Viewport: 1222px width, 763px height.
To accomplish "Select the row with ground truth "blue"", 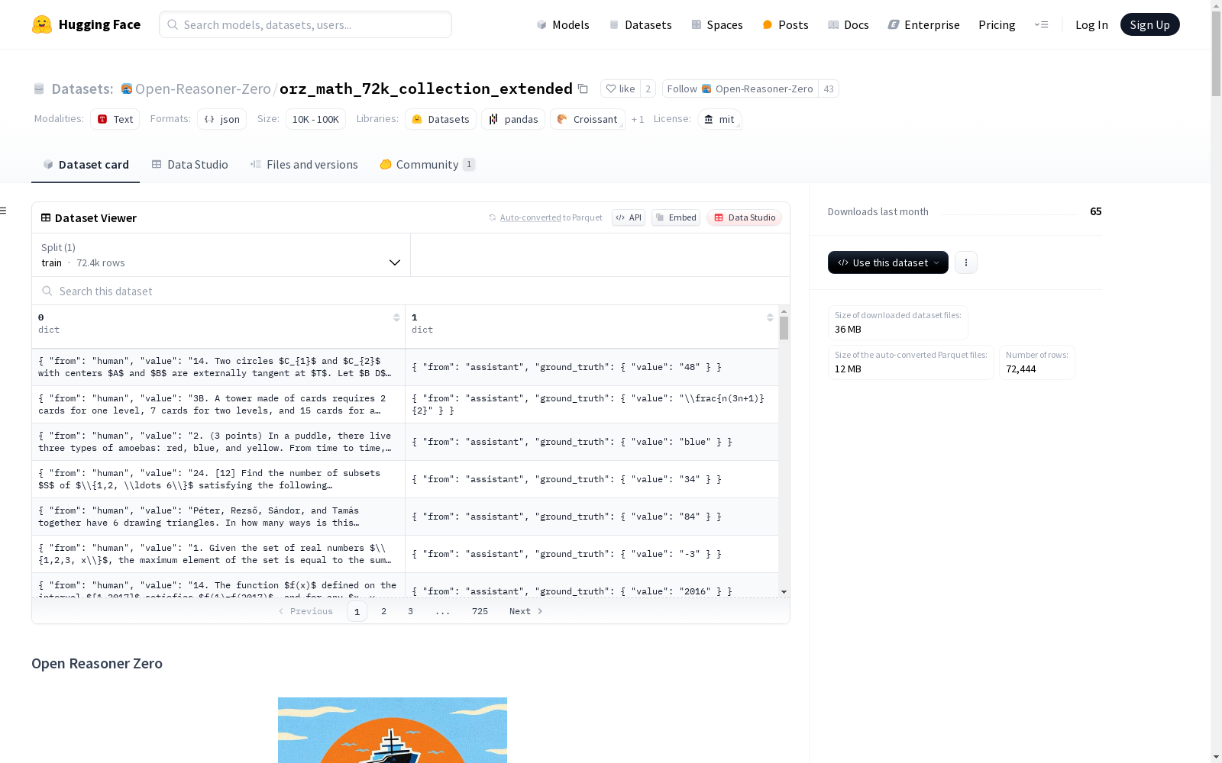I will coord(405,442).
